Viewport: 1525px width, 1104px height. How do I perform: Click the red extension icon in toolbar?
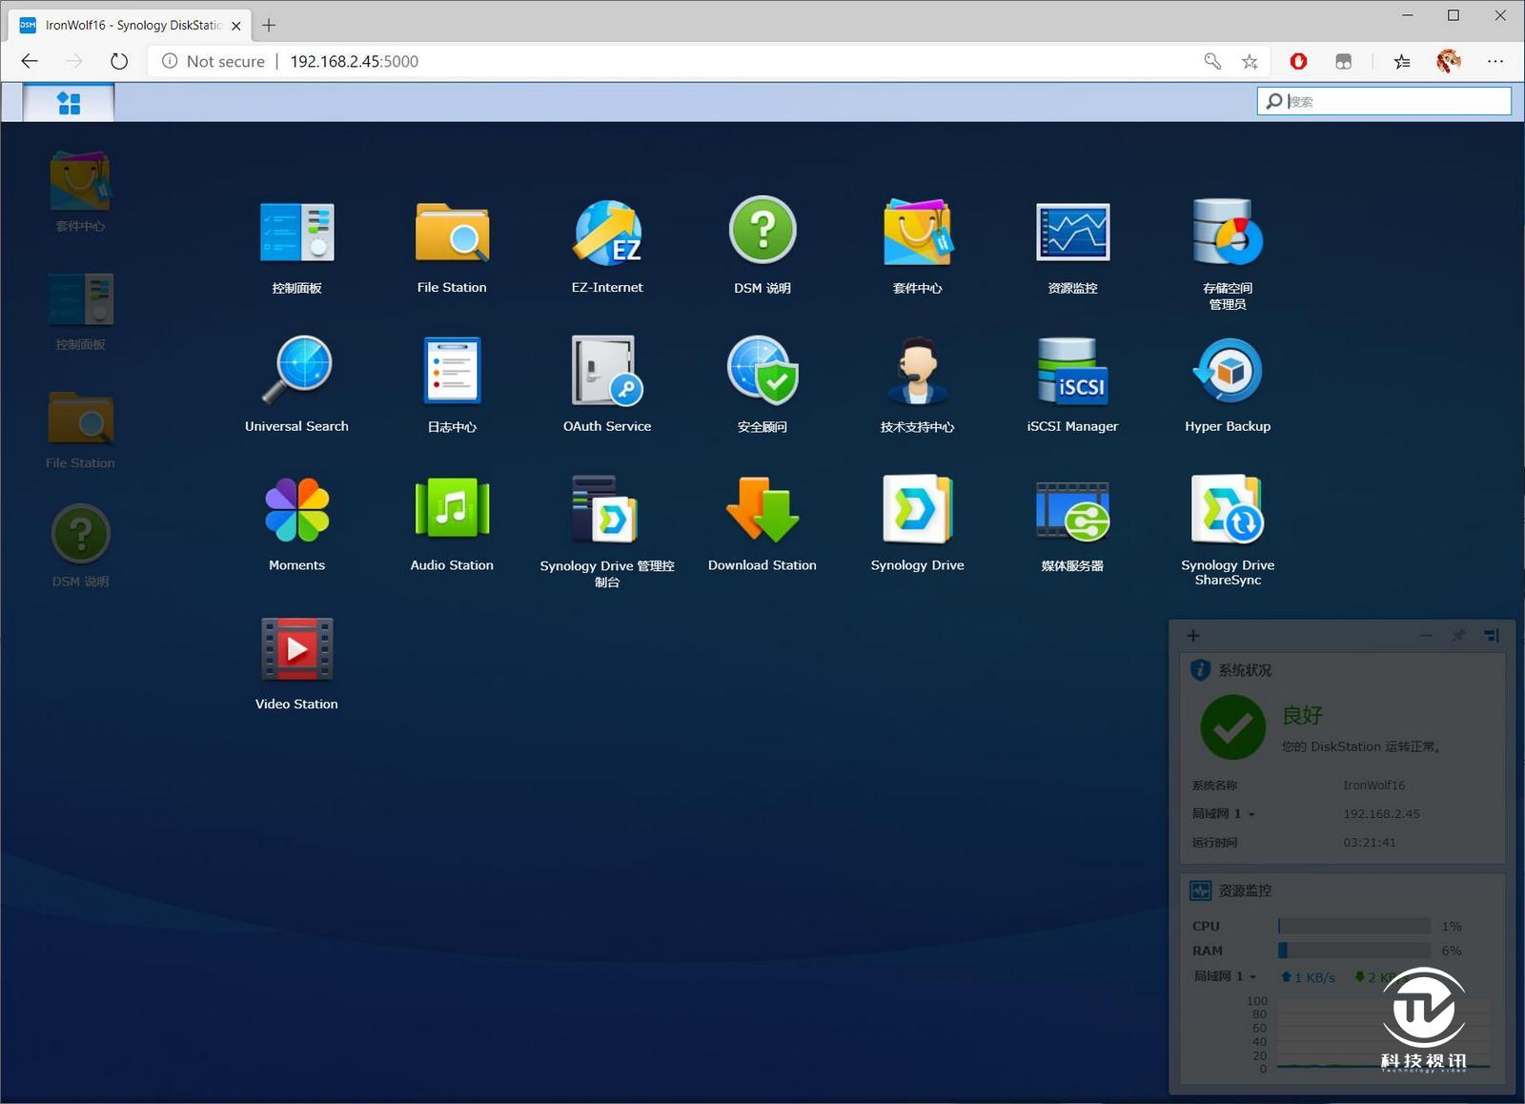pyautogui.click(x=1298, y=61)
